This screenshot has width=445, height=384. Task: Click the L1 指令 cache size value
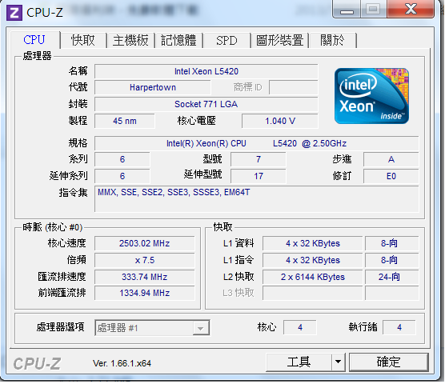click(x=313, y=260)
